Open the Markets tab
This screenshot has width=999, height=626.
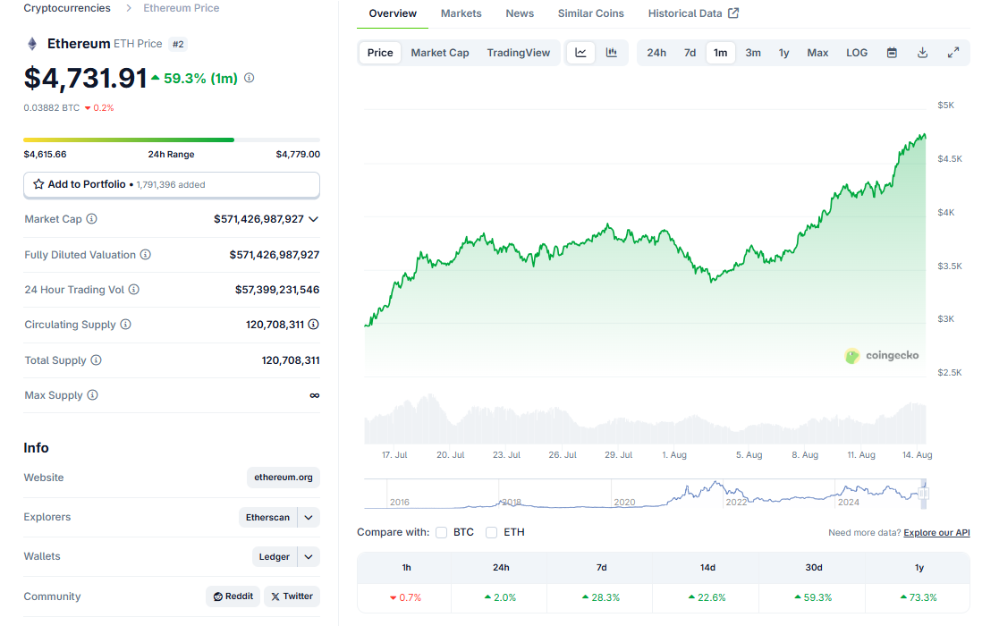pyautogui.click(x=461, y=13)
